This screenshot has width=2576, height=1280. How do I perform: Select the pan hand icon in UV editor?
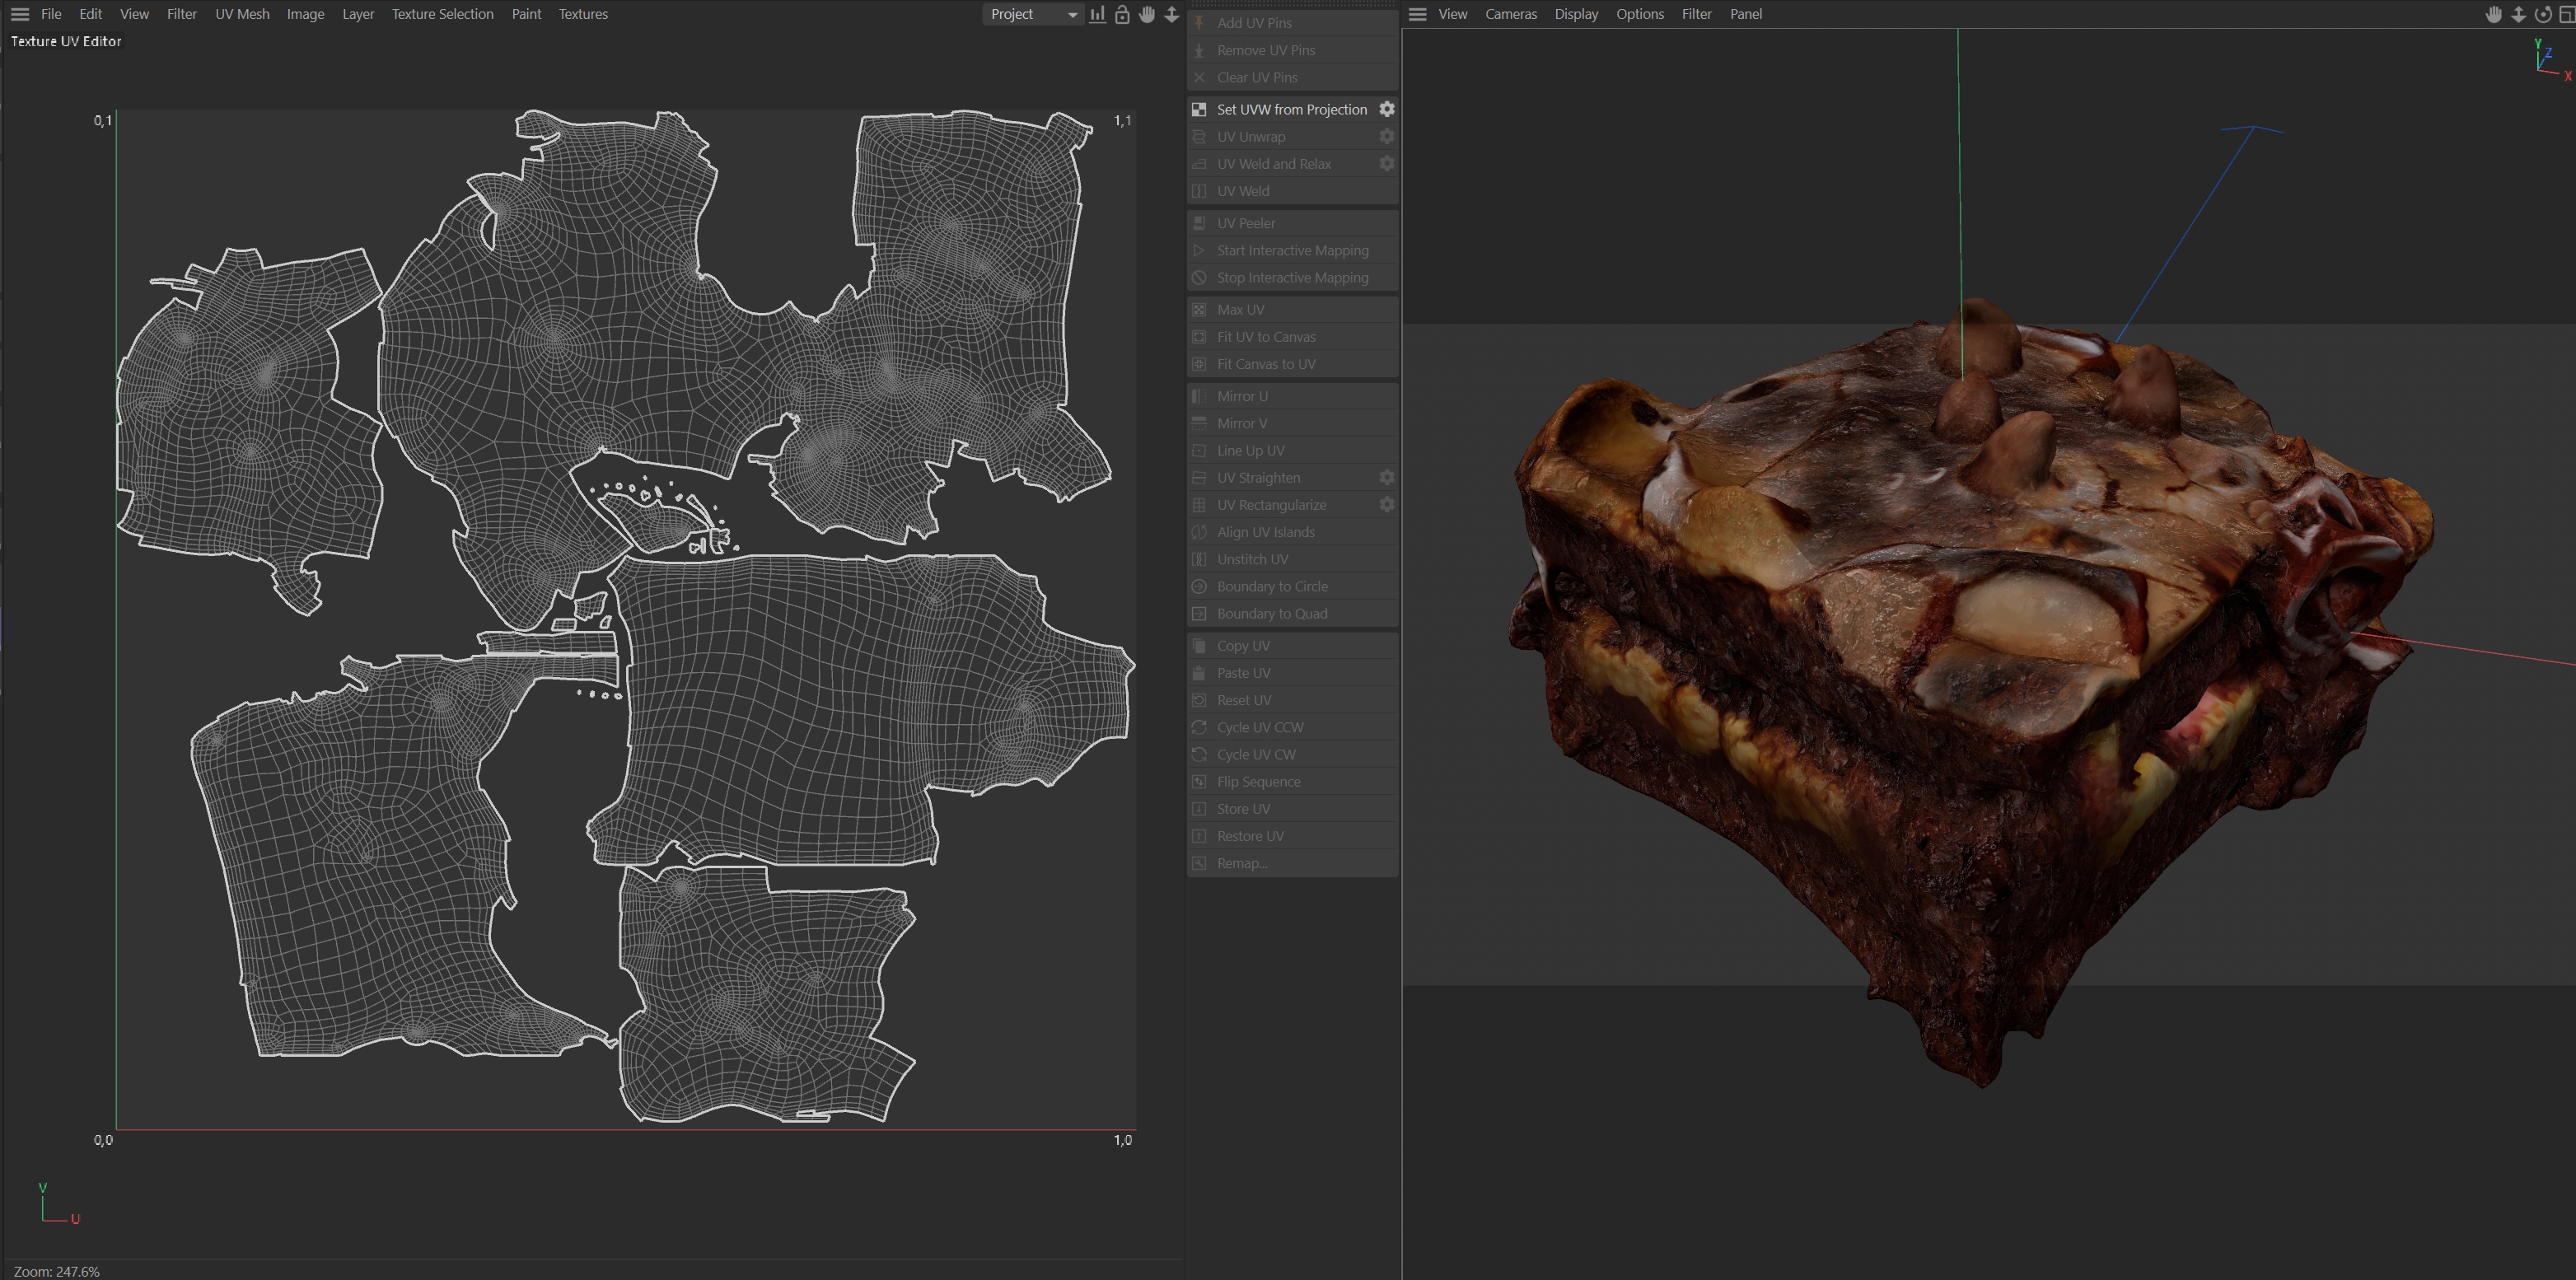[1147, 14]
